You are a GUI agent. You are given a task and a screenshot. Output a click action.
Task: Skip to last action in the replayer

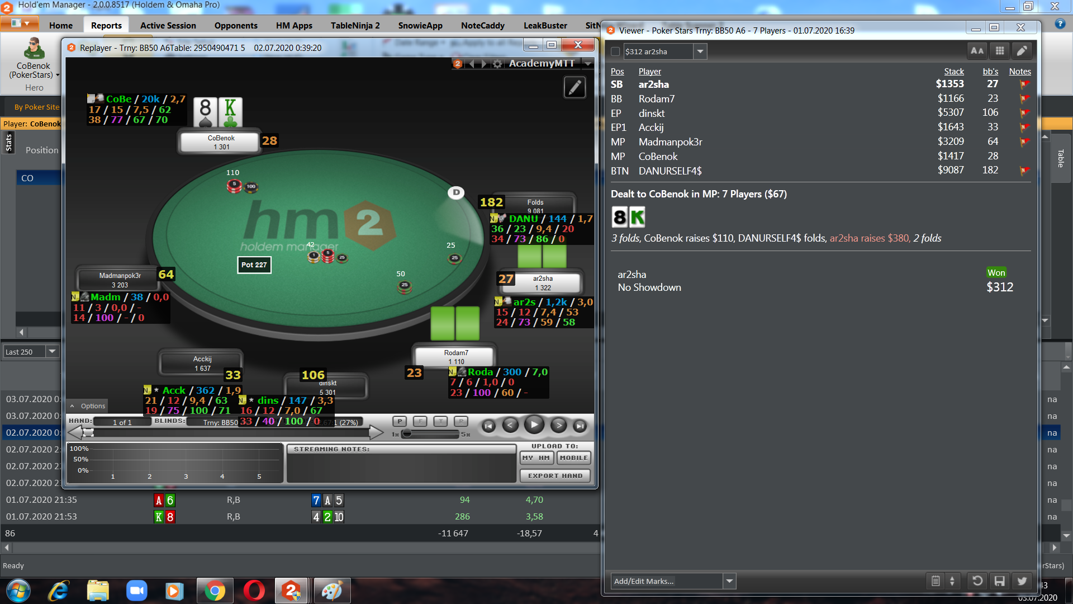[x=580, y=426]
